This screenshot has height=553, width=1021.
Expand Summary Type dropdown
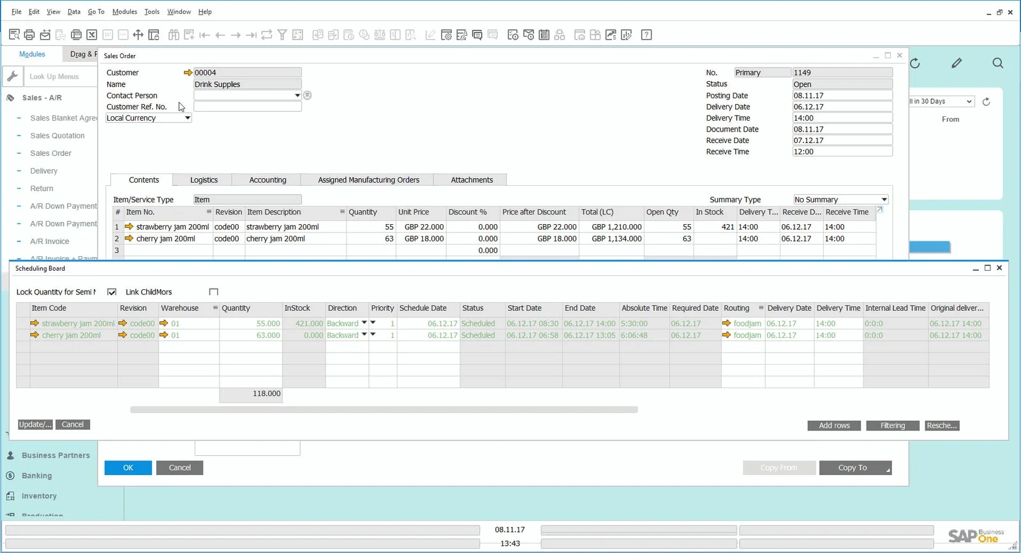click(884, 200)
